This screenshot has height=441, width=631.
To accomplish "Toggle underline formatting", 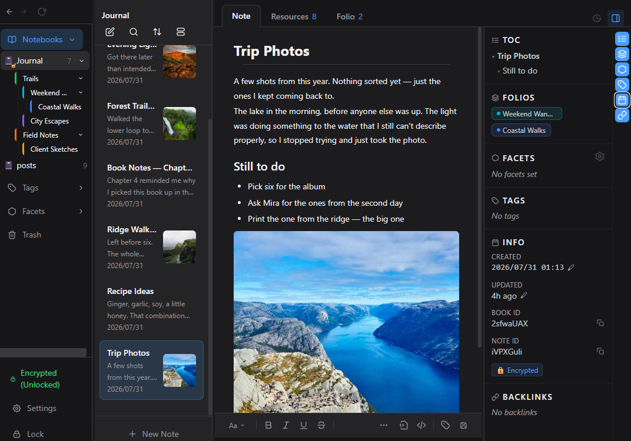I will pos(304,425).
